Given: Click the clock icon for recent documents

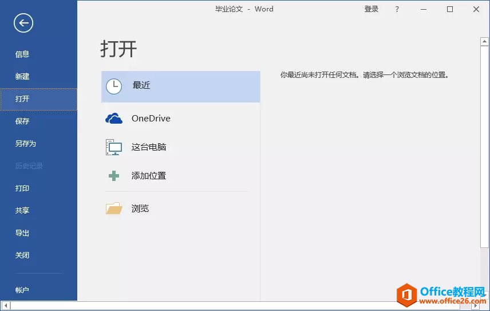Looking at the screenshot, I should click(114, 86).
